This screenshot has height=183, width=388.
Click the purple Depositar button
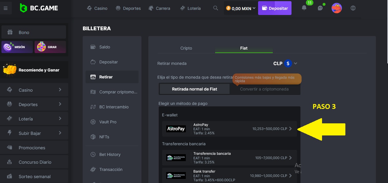(275, 8)
